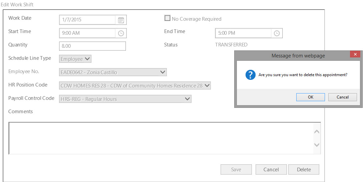This screenshot has width=363, height=182.
Task: Open the End Time clock picker
Action: 277,33
